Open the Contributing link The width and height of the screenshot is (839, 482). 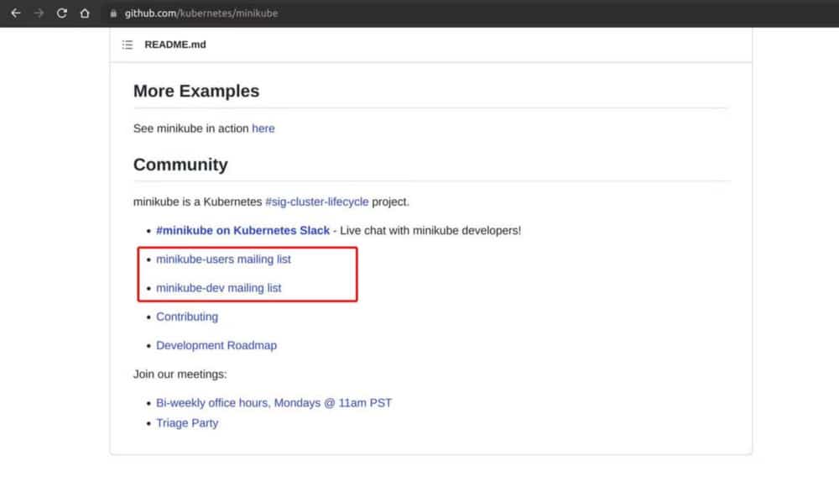187,317
